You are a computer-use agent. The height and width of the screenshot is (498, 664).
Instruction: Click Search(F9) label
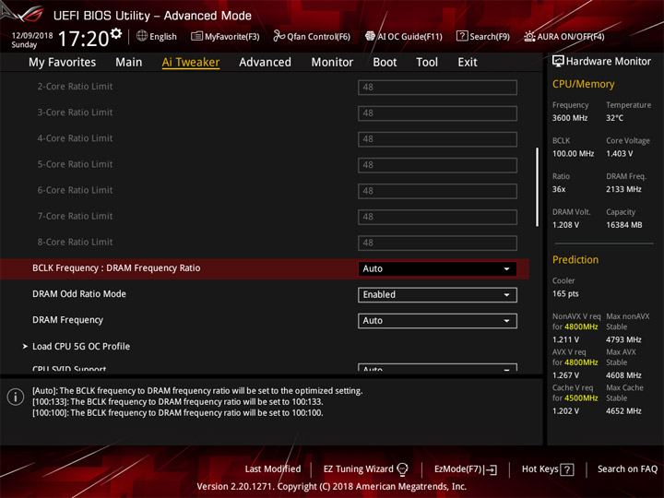coord(490,36)
